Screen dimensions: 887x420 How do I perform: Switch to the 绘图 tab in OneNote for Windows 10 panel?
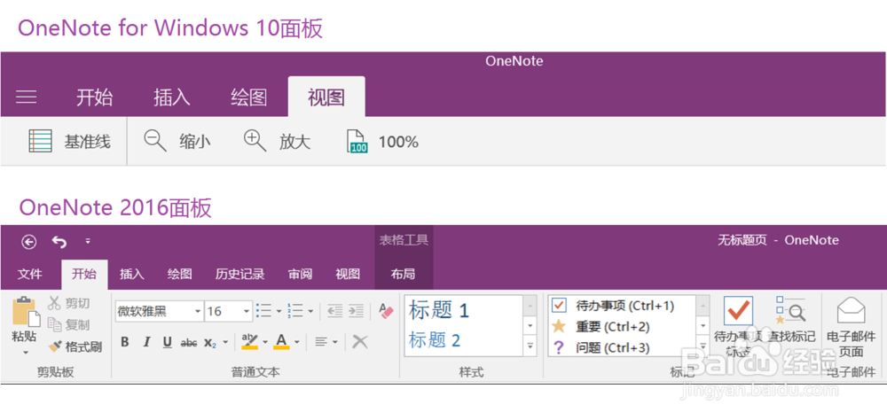pyautogui.click(x=249, y=97)
